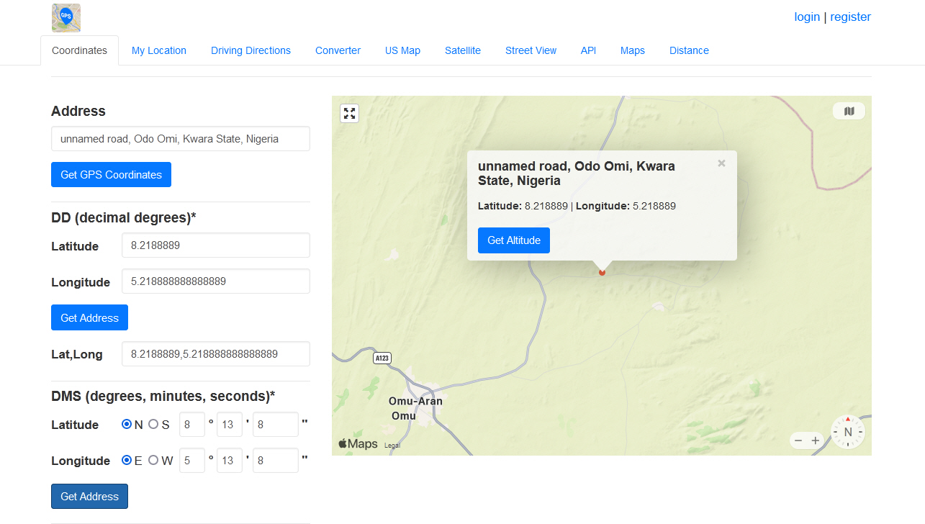
Task: Click the popup latitude longitude line
Action: pos(577,206)
